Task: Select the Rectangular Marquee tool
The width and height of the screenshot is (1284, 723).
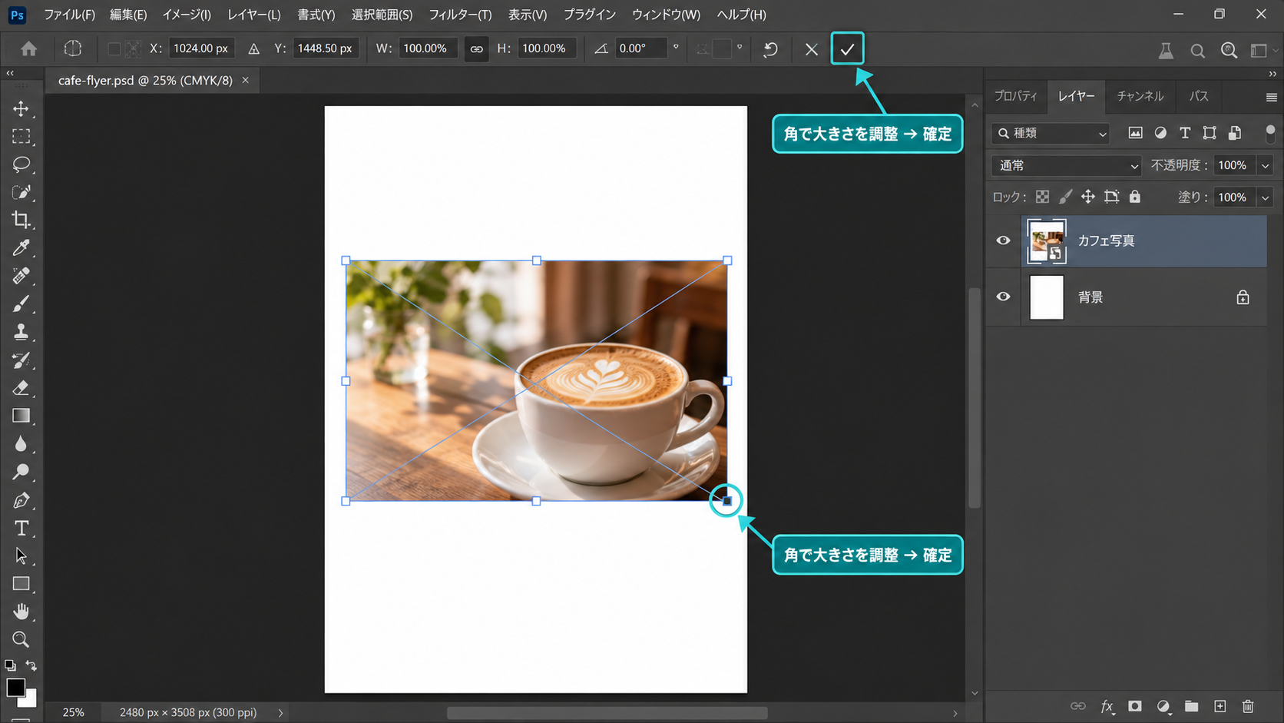Action: coord(21,137)
